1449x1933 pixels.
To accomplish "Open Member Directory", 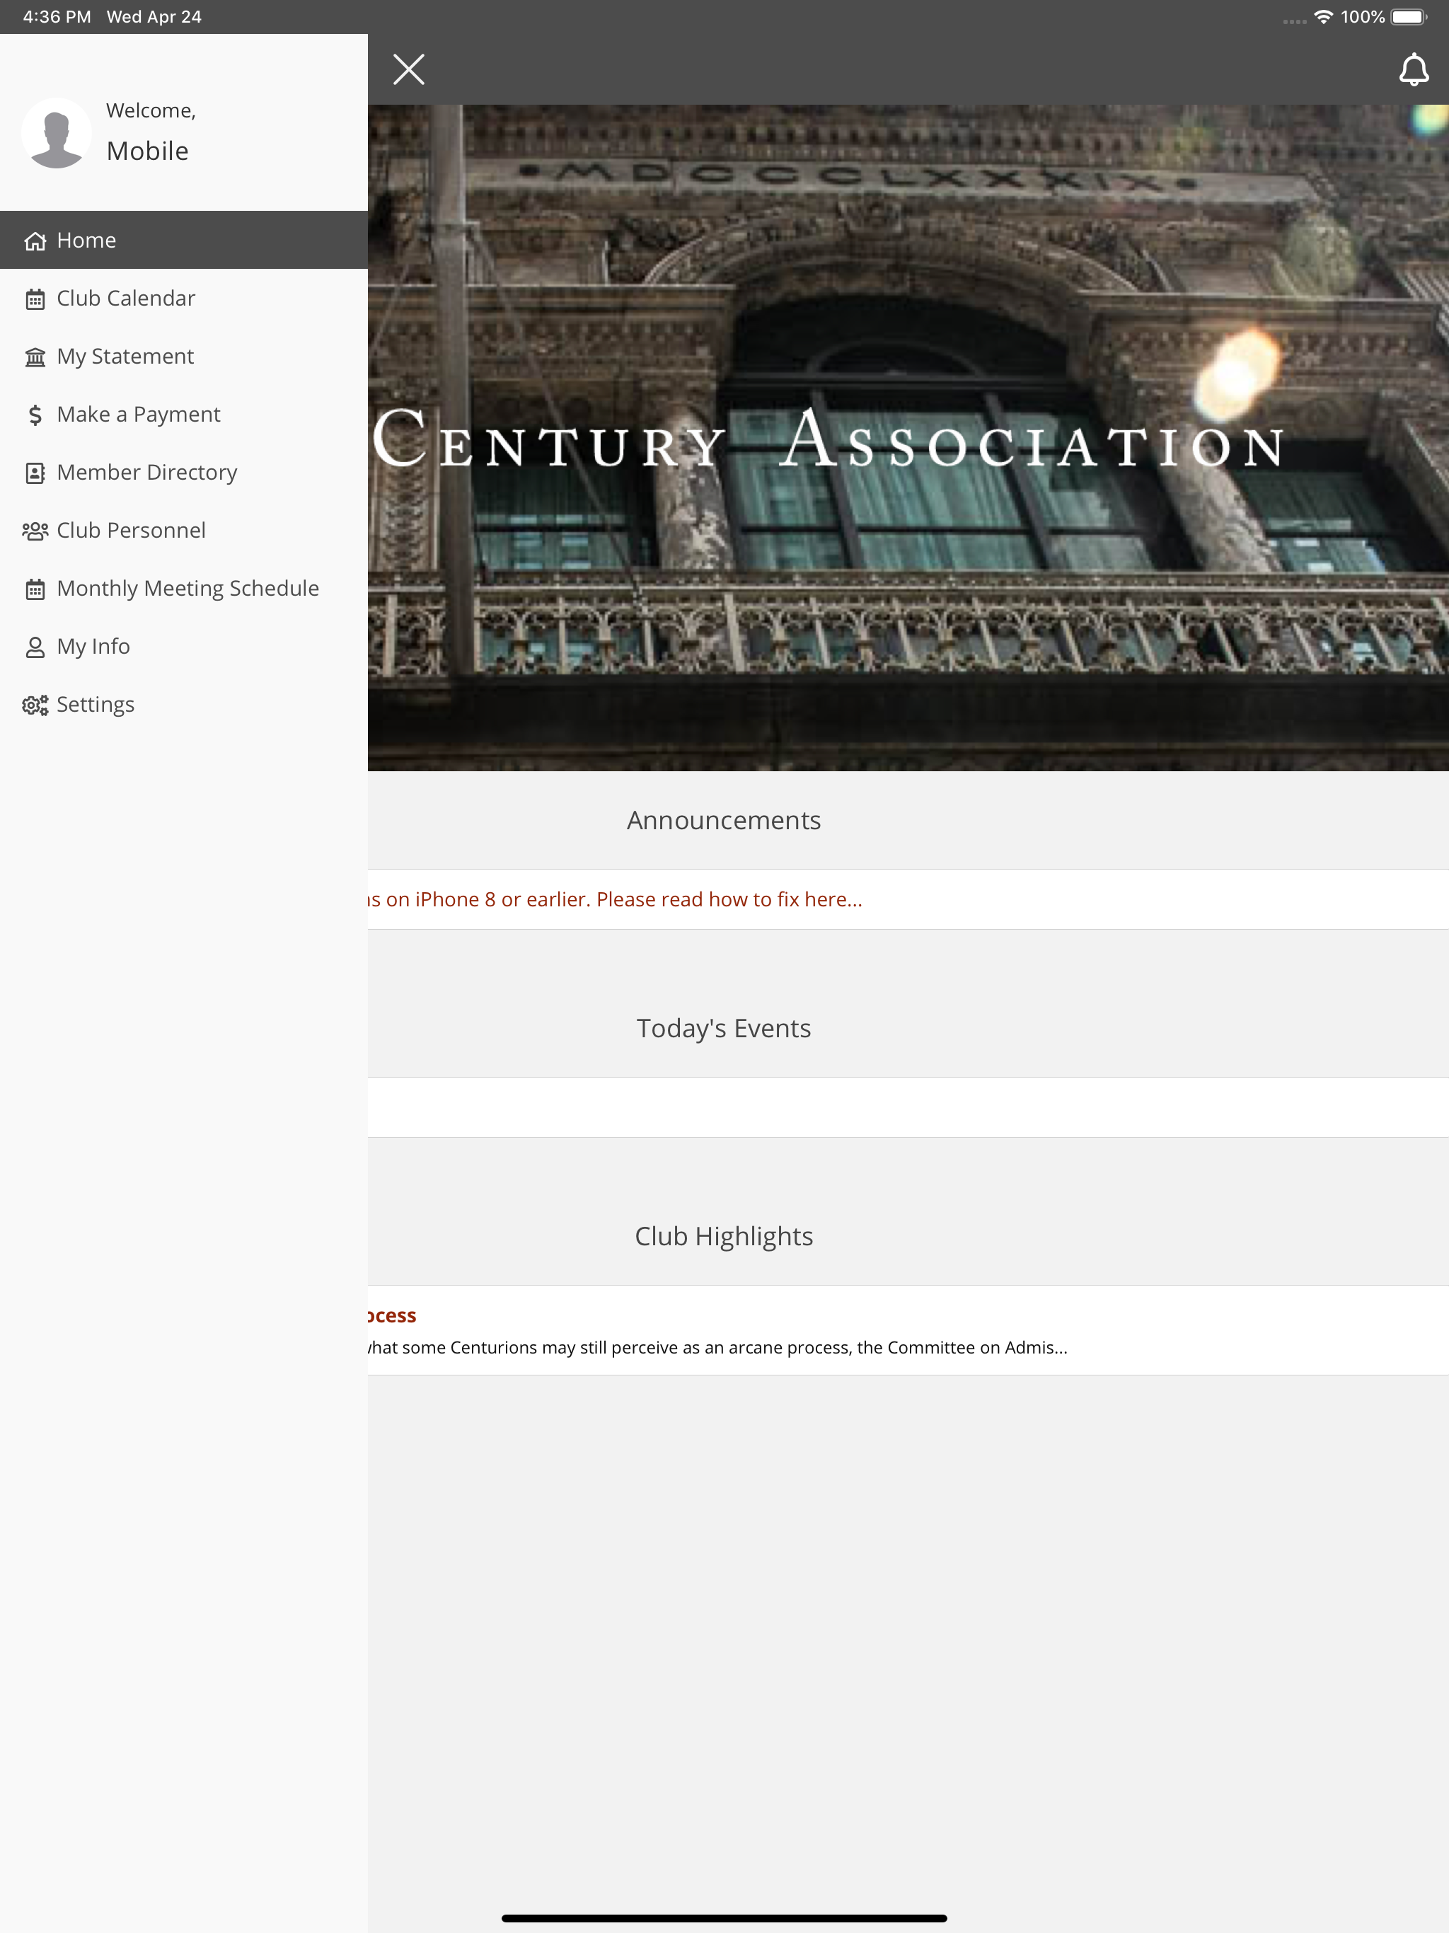I will [x=183, y=472].
